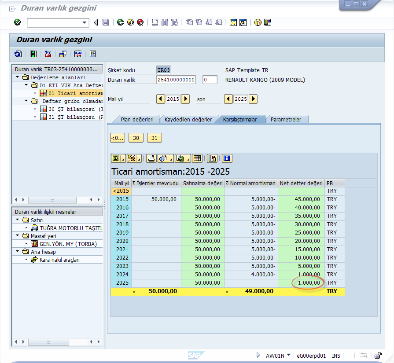Viewport: 394px width, 363px height.
Task: Click the Print icon in the table toolbar
Action: point(151,158)
